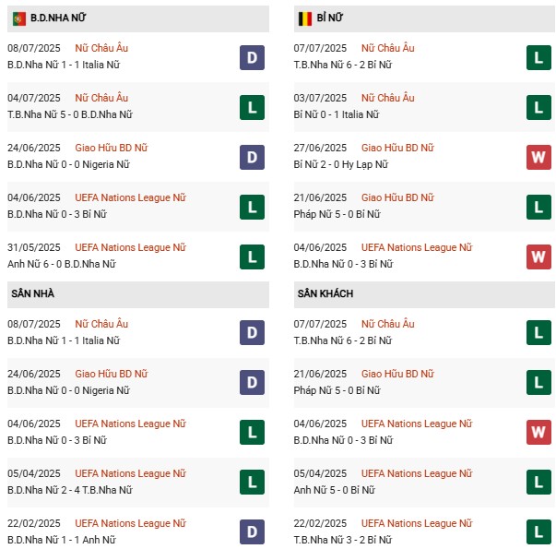
Task: Open the Giao Hữu BD Nữ link dated 27/06/2025
Action: point(397,148)
